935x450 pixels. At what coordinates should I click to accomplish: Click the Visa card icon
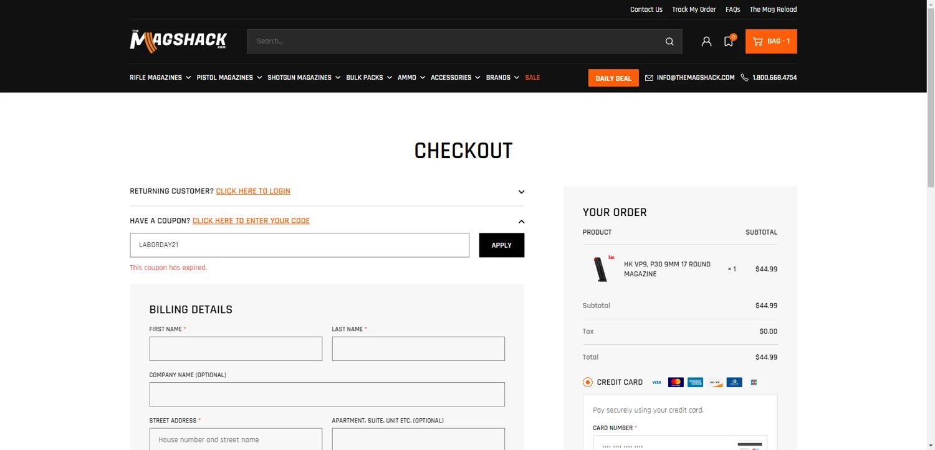pos(656,382)
